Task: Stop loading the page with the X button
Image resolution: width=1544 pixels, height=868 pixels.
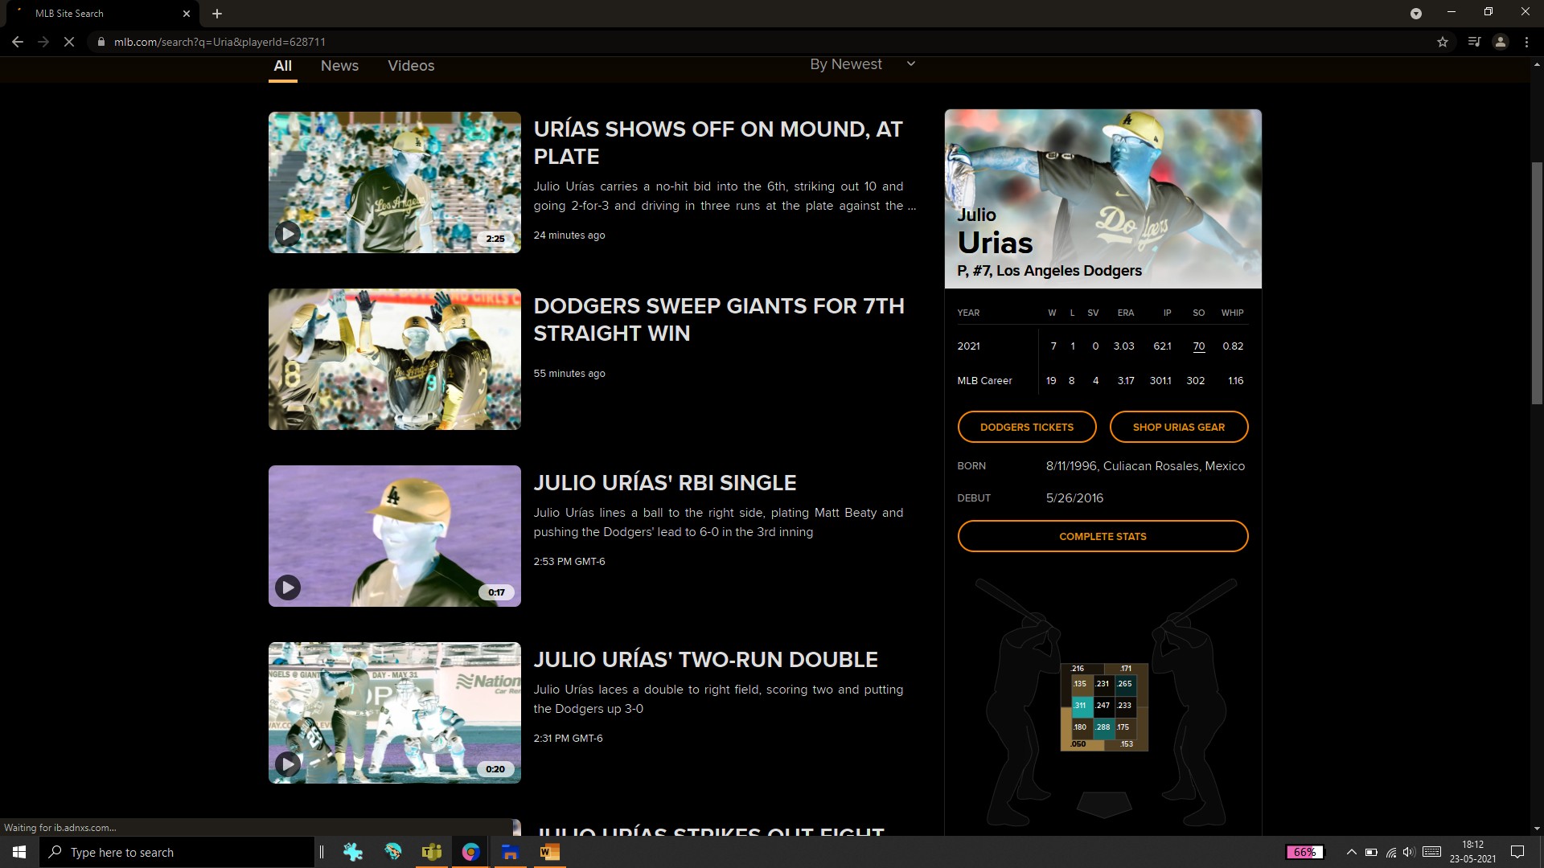Action: coord(69,42)
